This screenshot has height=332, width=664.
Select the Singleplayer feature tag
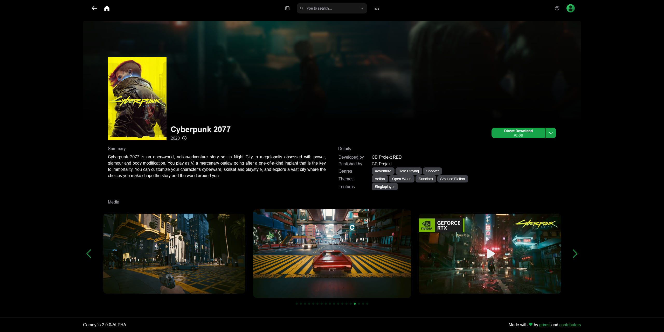click(x=385, y=187)
